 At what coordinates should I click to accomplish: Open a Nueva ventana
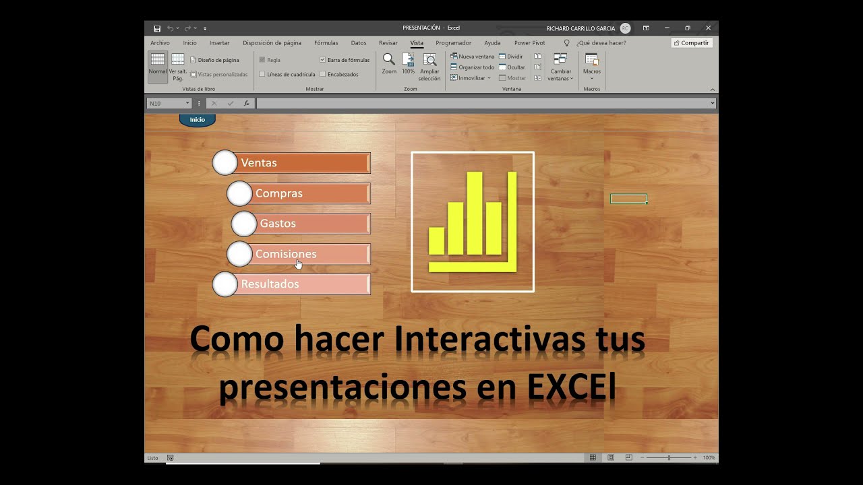473,57
